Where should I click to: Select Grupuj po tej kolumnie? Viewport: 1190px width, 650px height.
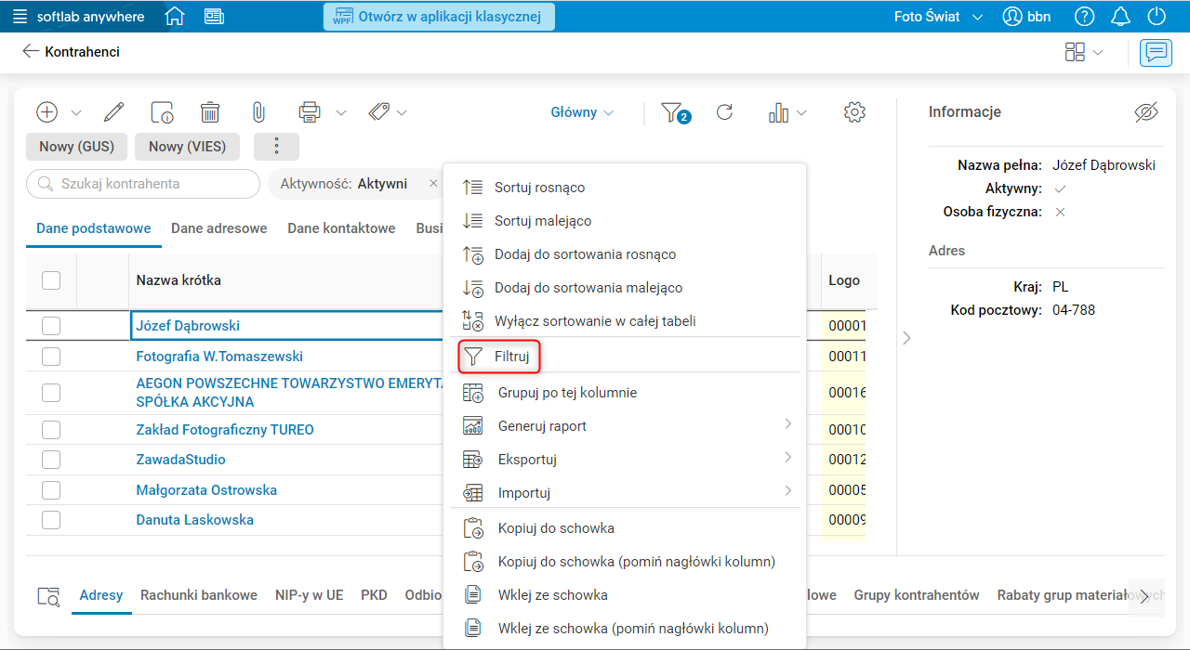pyautogui.click(x=625, y=393)
